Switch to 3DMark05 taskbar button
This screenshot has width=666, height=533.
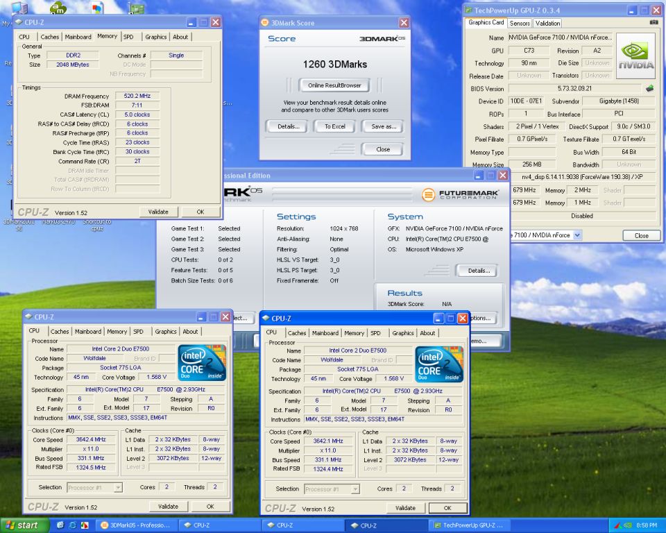pos(135,525)
